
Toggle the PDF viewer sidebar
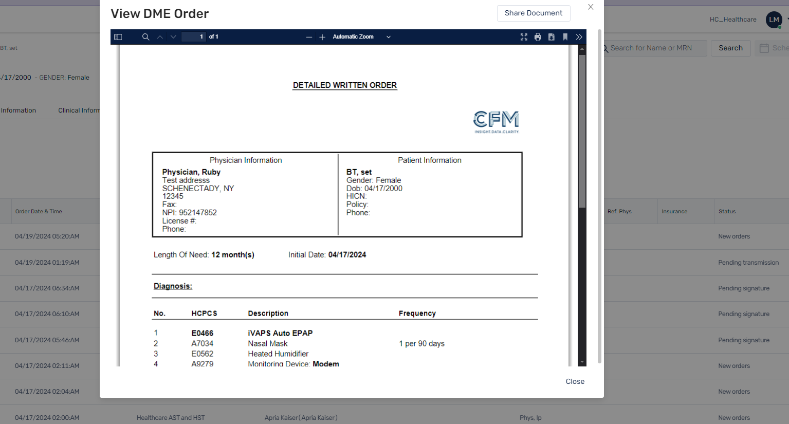[118, 37]
